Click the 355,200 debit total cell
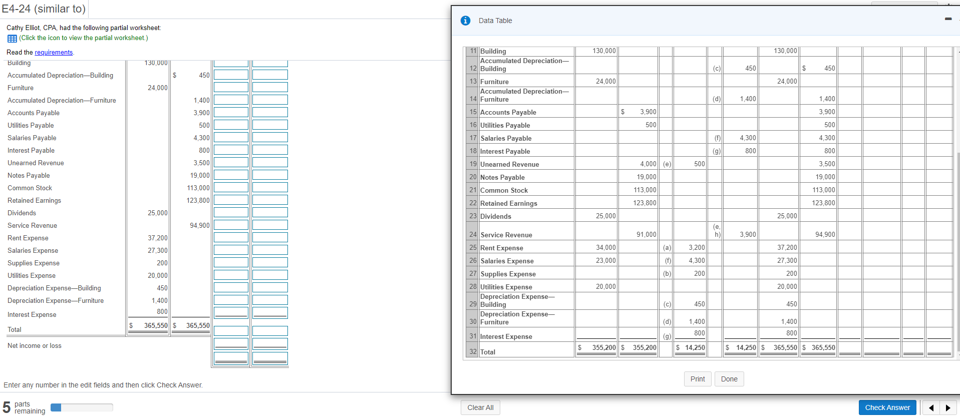Viewport: 960px width, 417px height. 596,347
